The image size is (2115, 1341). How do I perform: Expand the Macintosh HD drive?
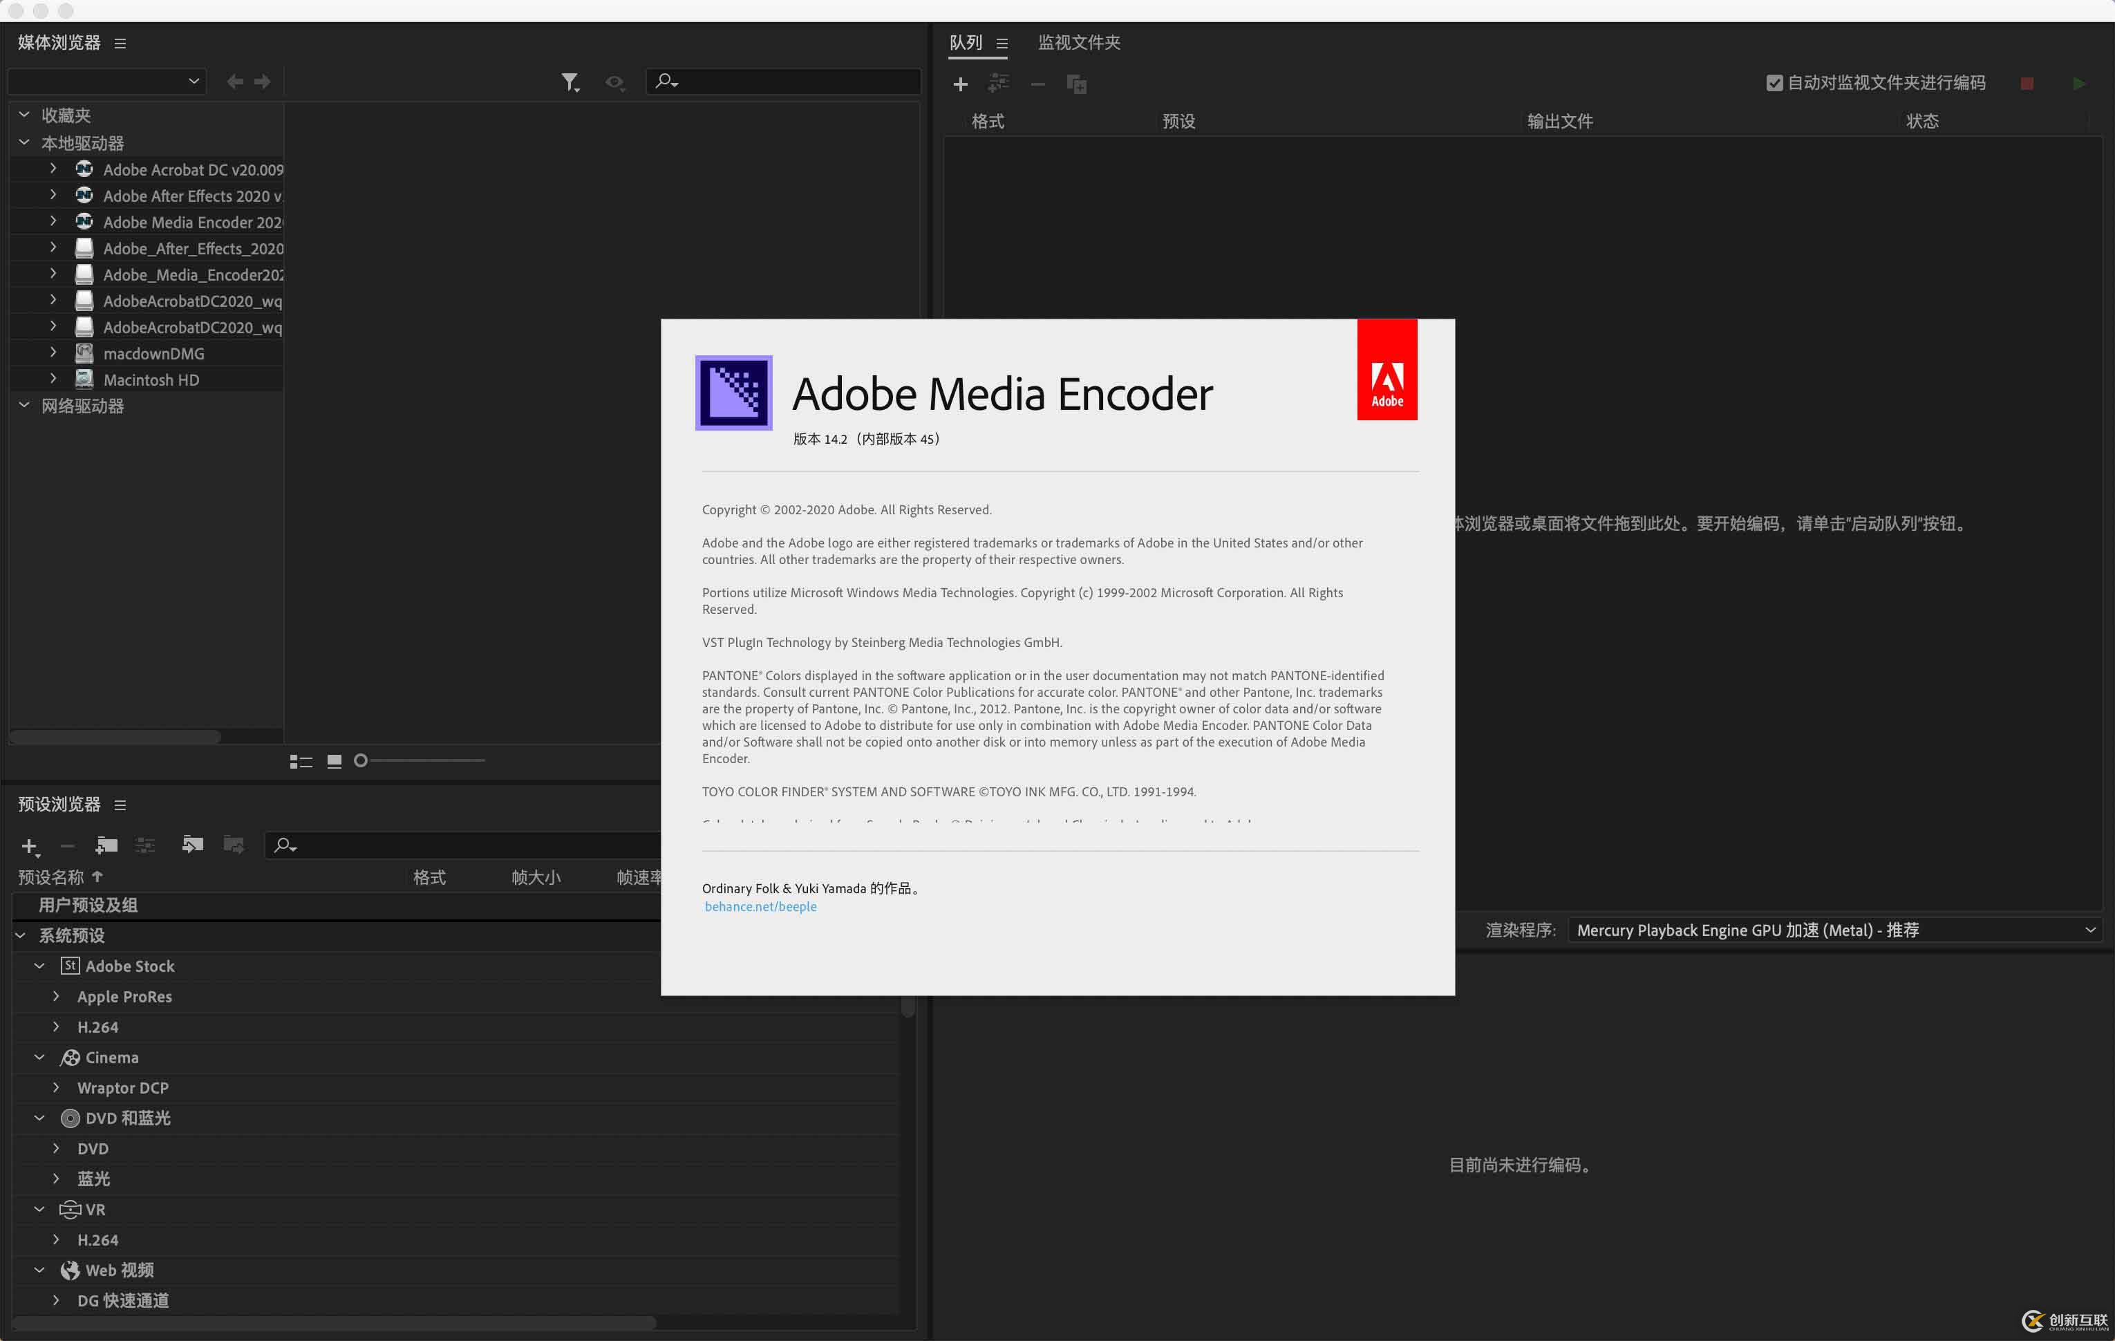pos(54,379)
